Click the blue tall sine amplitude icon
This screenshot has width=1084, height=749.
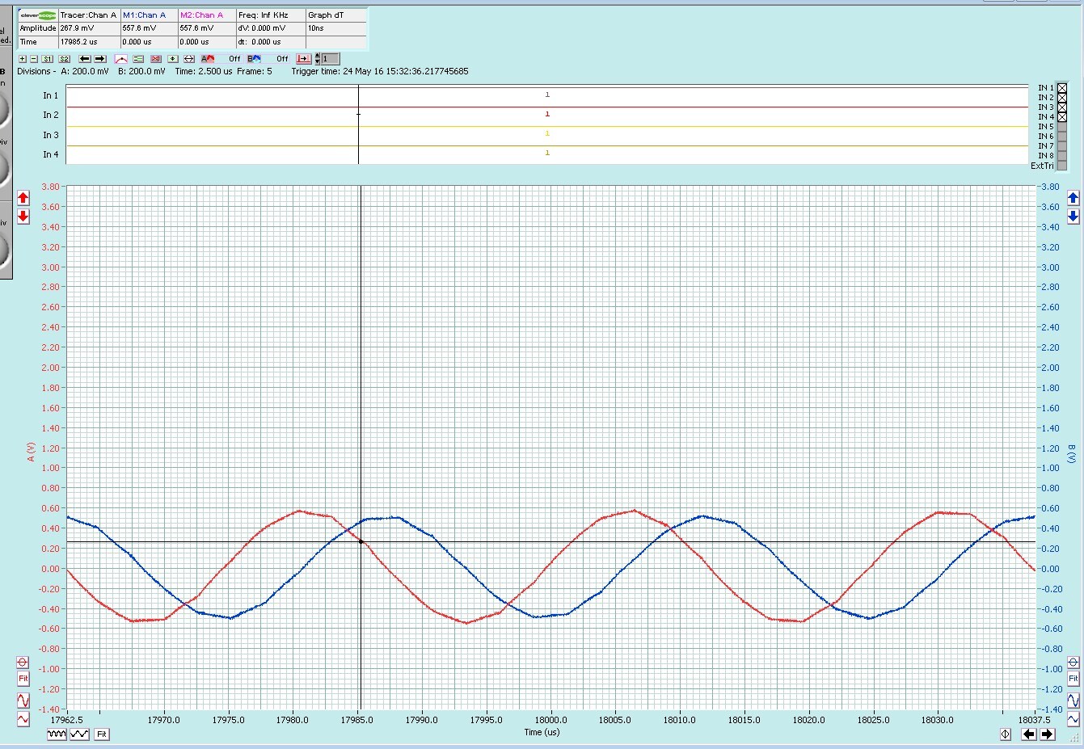(1073, 700)
